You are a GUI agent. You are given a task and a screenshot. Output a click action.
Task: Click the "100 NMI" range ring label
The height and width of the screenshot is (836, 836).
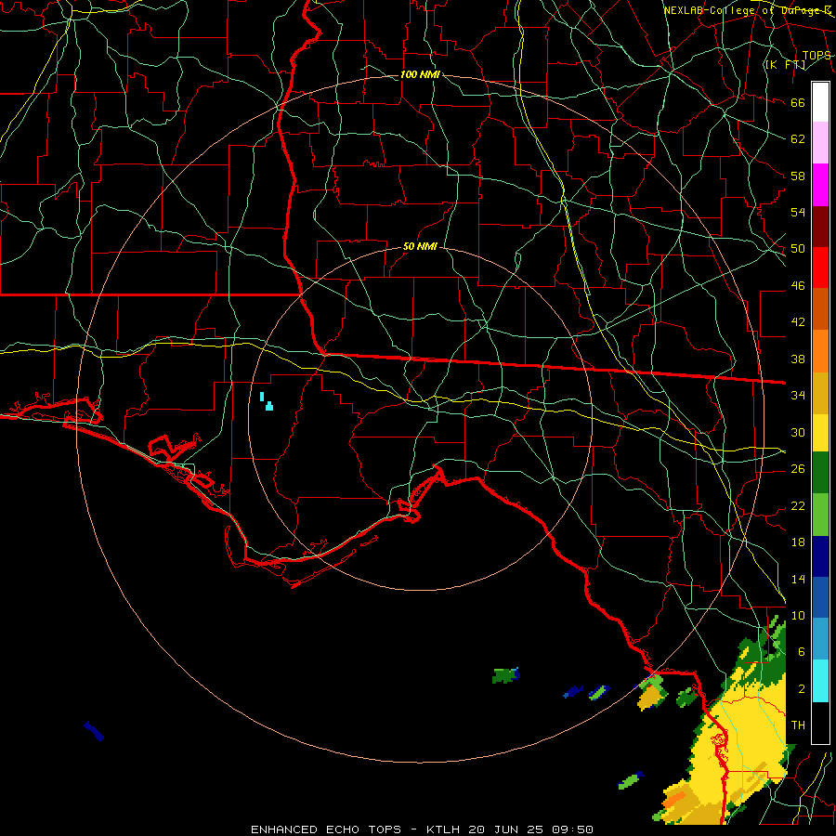420,74
